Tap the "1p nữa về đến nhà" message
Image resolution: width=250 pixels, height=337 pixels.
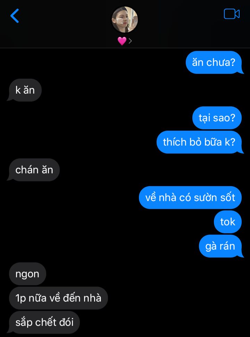coord(58,298)
